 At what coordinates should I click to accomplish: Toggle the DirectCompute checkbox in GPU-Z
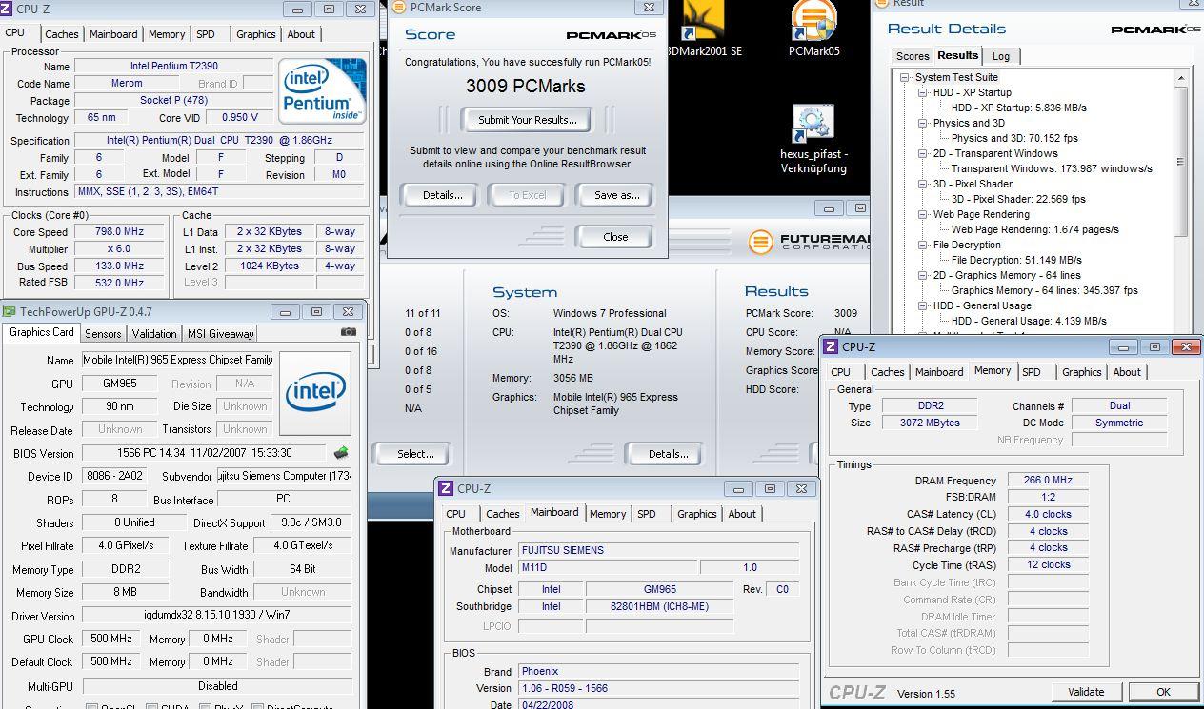tap(258, 707)
